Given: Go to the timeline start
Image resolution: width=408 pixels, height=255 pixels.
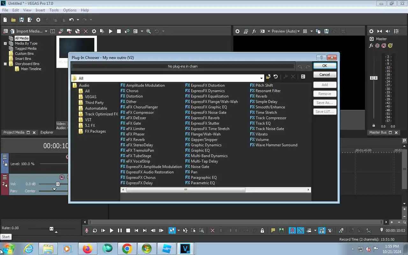Looking at the screenshot, I should 136,230.
